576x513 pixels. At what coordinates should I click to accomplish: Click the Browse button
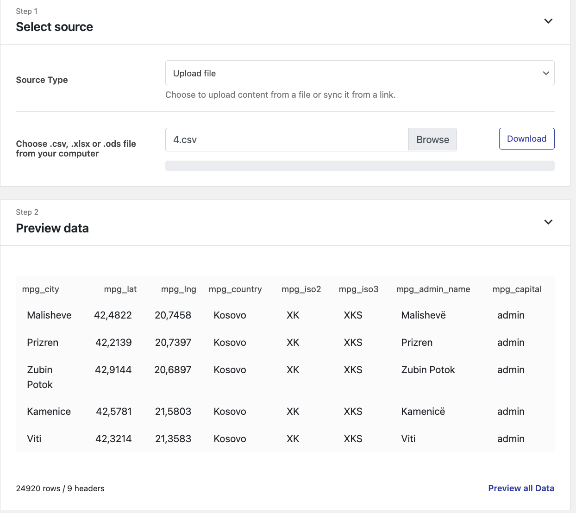(x=432, y=140)
